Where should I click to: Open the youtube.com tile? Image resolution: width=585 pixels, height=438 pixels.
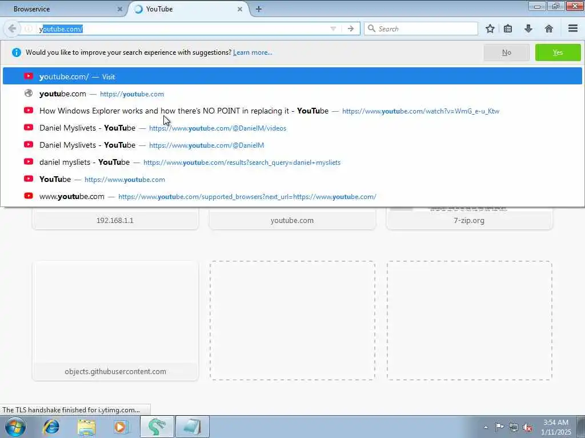coord(292,220)
